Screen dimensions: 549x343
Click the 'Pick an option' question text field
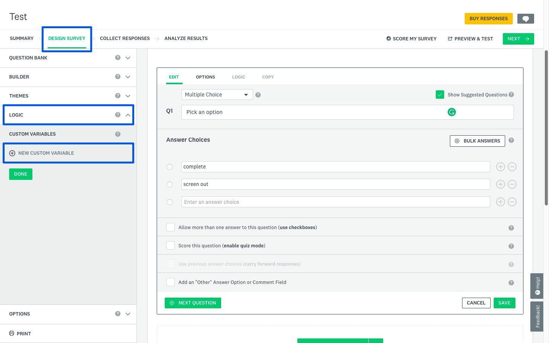click(x=348, y=112)
